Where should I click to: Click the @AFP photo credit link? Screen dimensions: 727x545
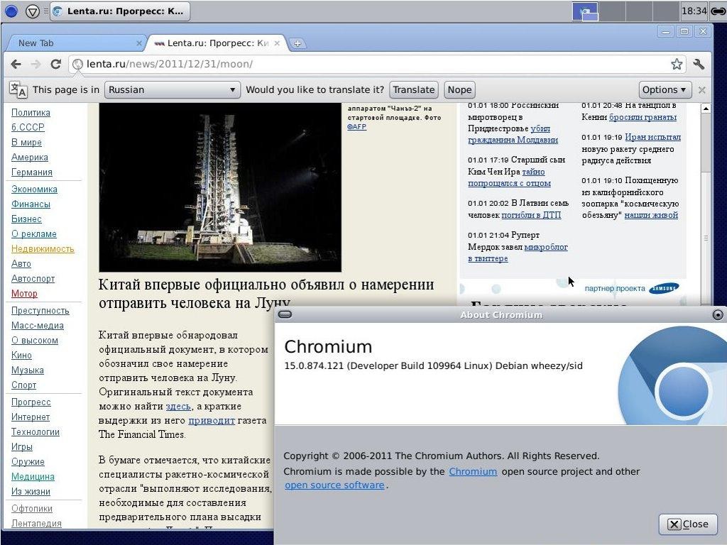356,126
